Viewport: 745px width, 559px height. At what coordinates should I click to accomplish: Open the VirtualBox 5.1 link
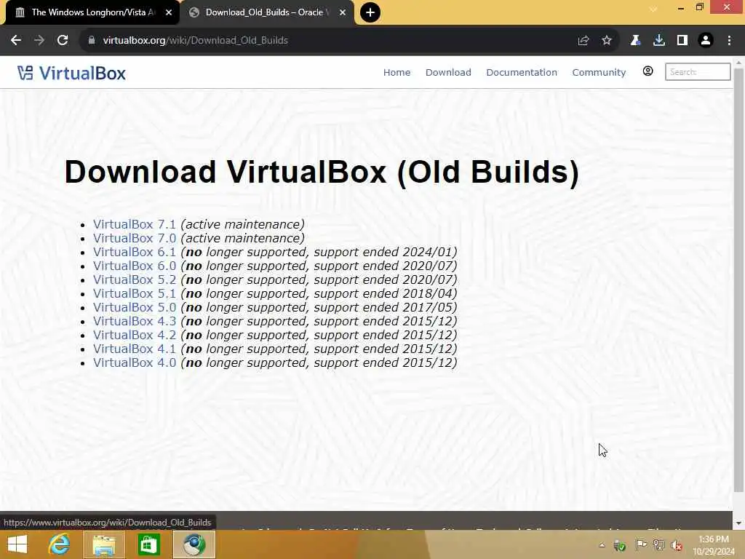click(x=135, y=293)
